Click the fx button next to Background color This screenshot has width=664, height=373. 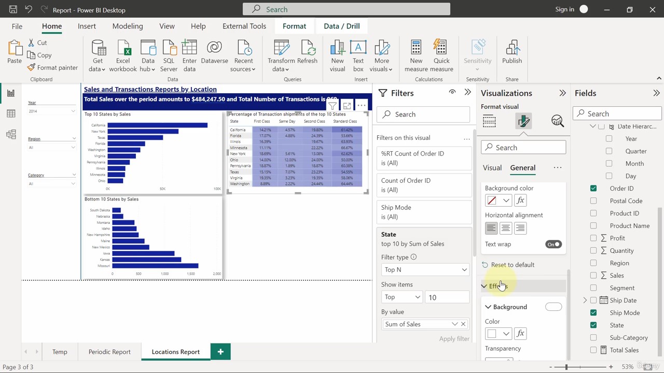click(520, 200)
